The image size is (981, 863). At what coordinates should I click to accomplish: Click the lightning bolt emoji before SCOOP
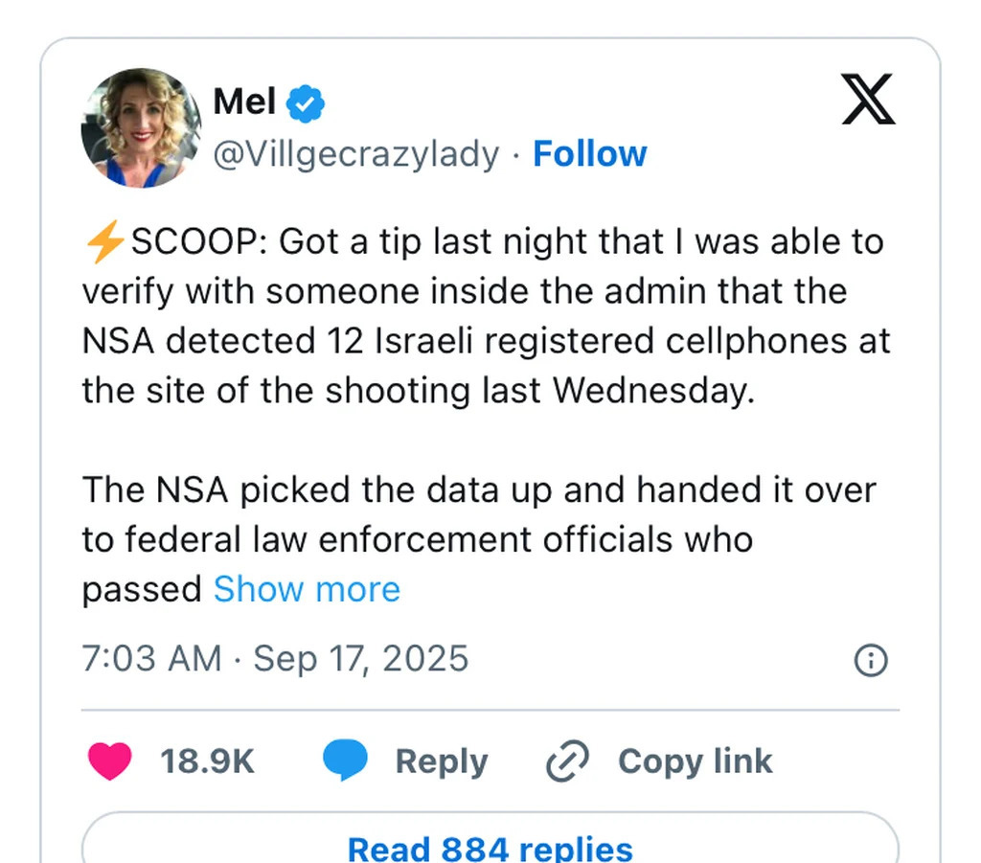(103, 242)
